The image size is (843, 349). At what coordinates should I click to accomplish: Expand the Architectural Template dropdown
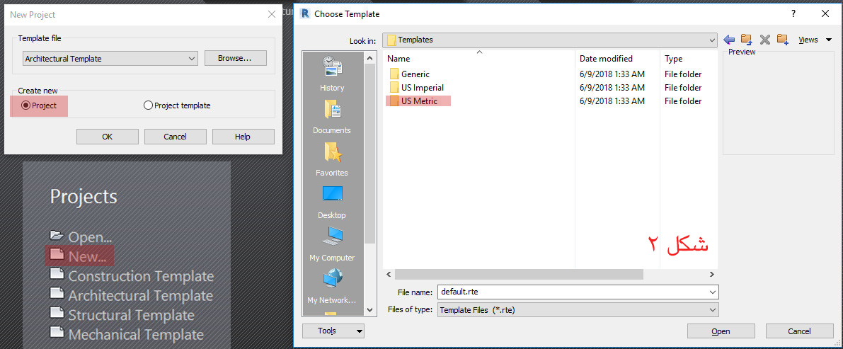192,59
